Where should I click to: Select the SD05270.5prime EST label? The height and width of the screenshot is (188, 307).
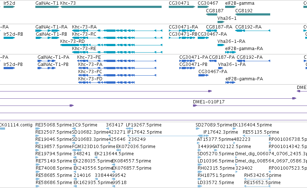pos(216,154)
